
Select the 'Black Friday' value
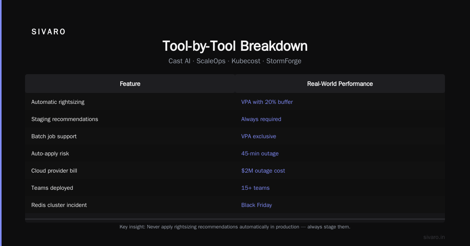[257, 205]
